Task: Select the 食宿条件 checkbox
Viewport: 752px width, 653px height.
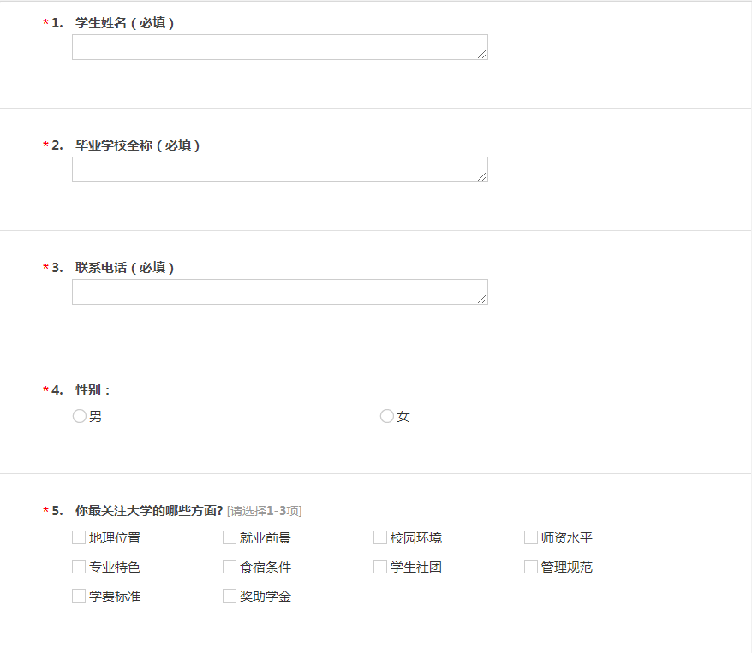Action: 230,567
